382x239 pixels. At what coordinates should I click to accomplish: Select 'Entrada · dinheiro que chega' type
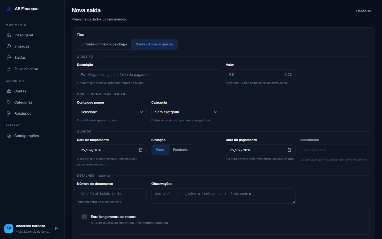tap(104, 44)
